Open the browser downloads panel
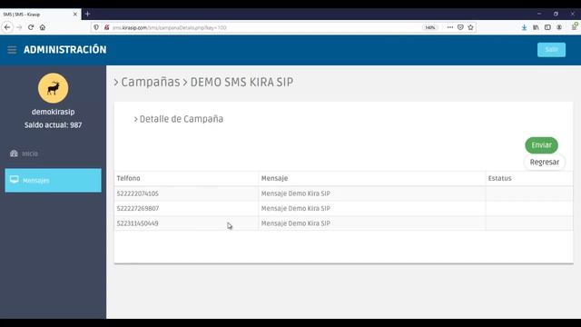The height and width of the screenshot is (327, 581). pyautogui.click(x=524, y=27)
